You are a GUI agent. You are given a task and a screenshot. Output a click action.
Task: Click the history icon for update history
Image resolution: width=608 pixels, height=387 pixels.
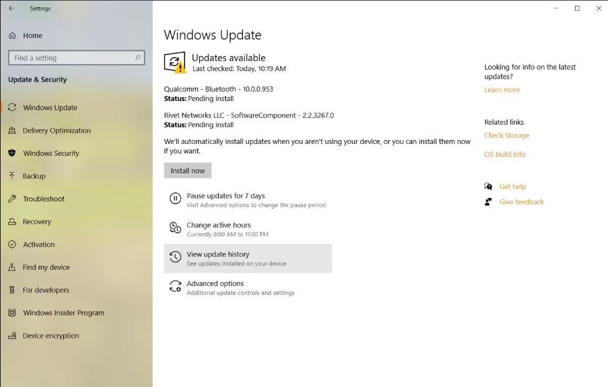[x=175, y=257]
